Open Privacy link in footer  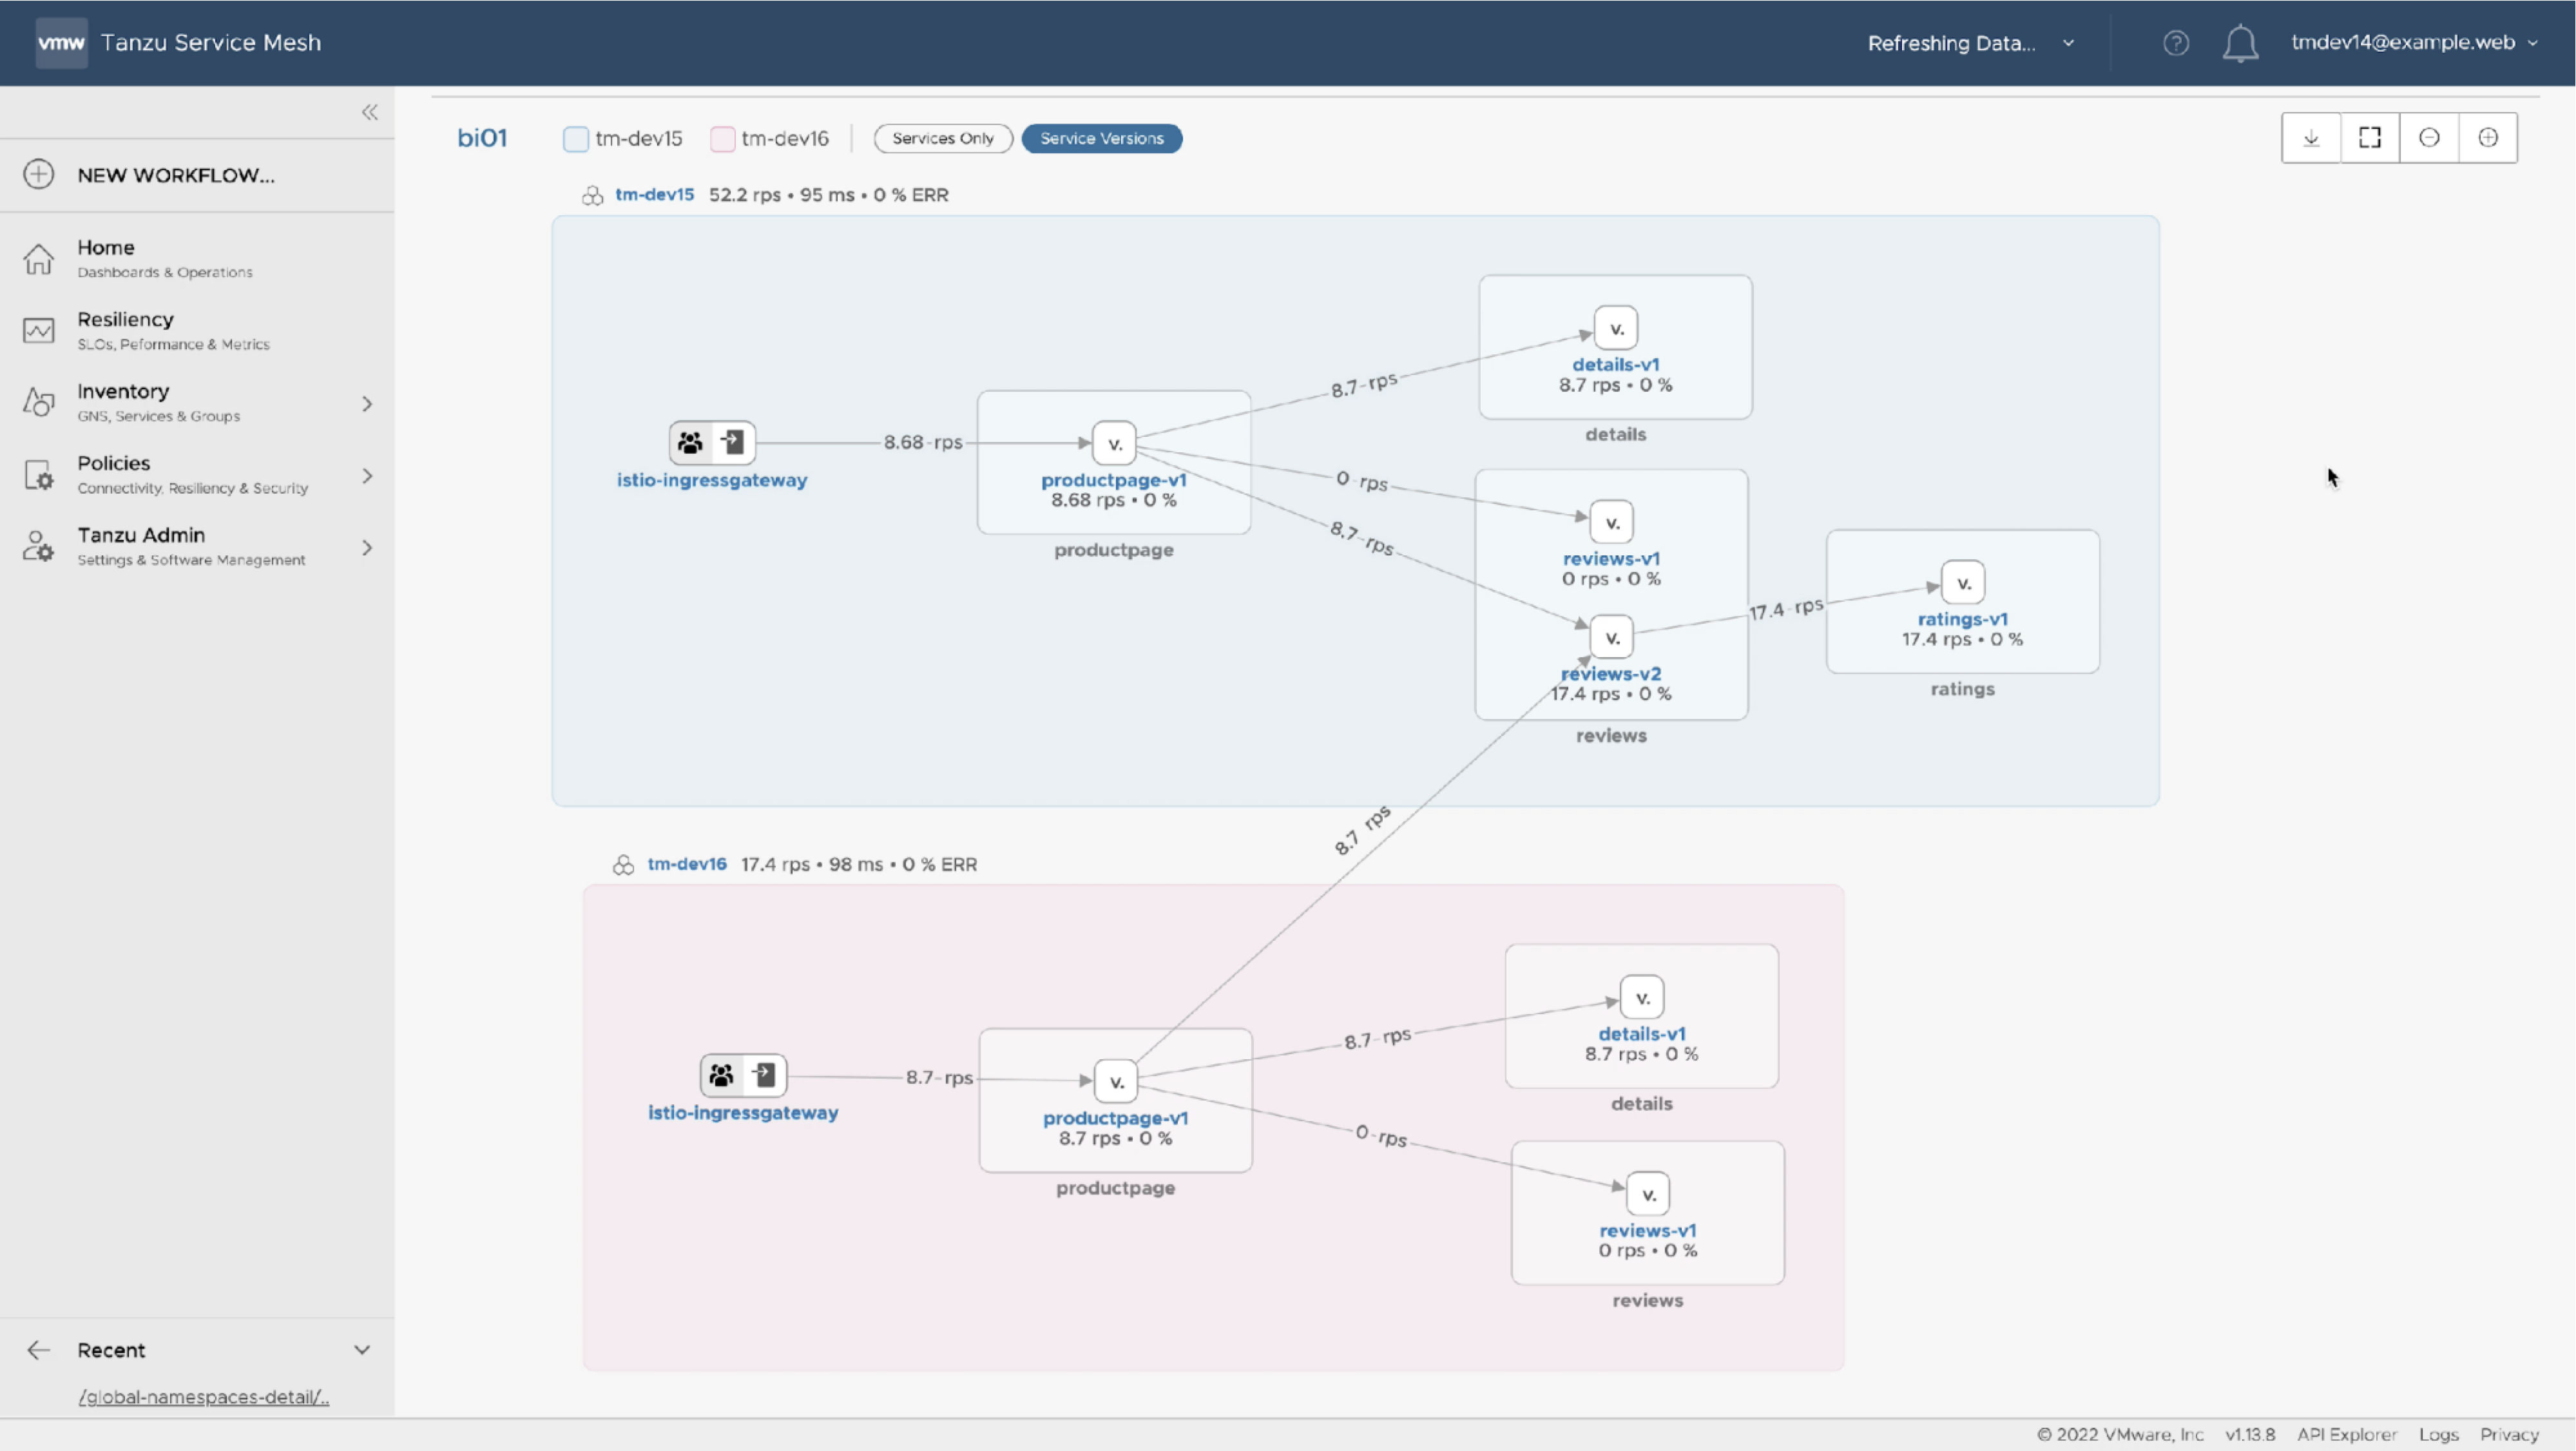click(x=2509, y=1434)
